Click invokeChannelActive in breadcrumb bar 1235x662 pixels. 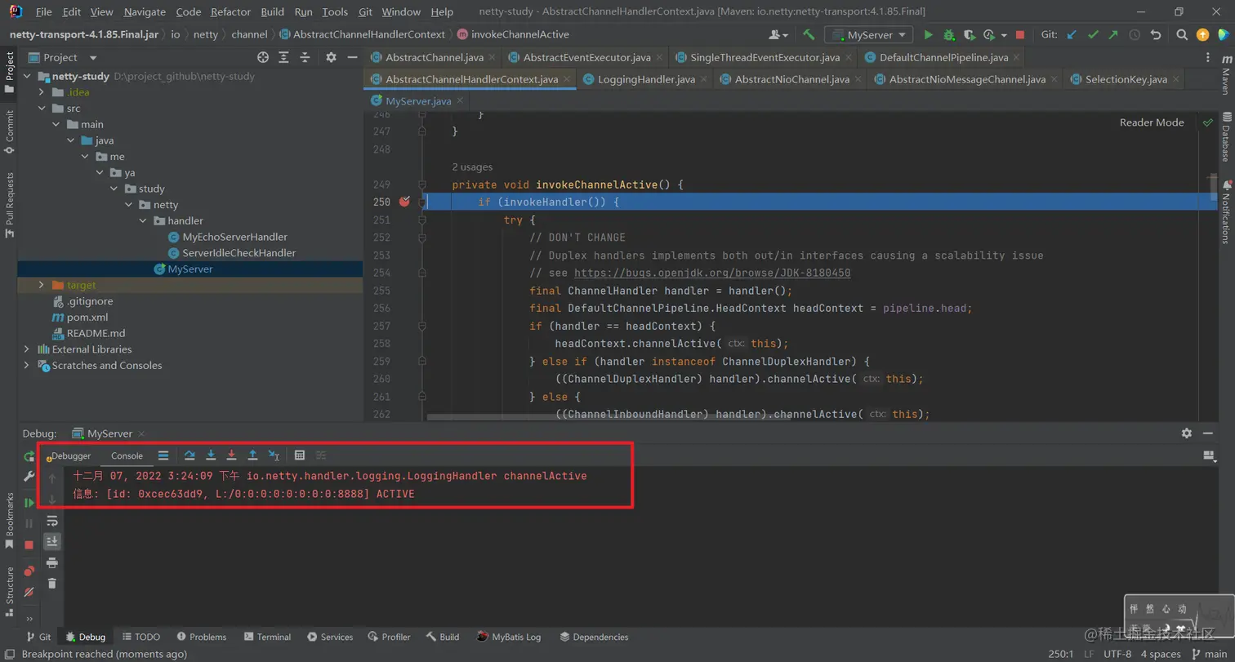(512, 35)
